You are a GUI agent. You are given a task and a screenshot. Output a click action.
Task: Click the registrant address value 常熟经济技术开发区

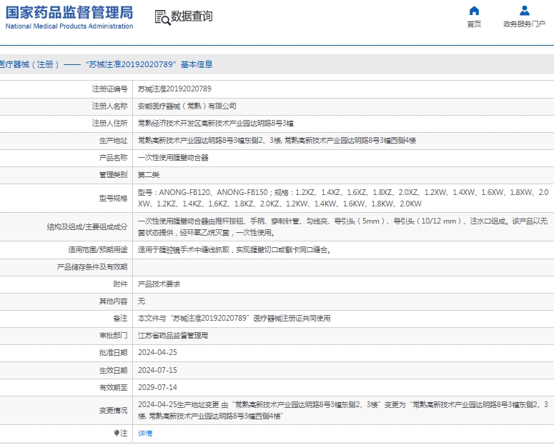[x=215, y=123]
